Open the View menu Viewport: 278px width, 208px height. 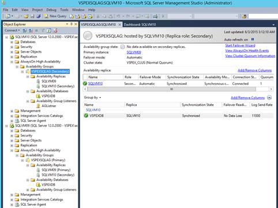point(25,10)
